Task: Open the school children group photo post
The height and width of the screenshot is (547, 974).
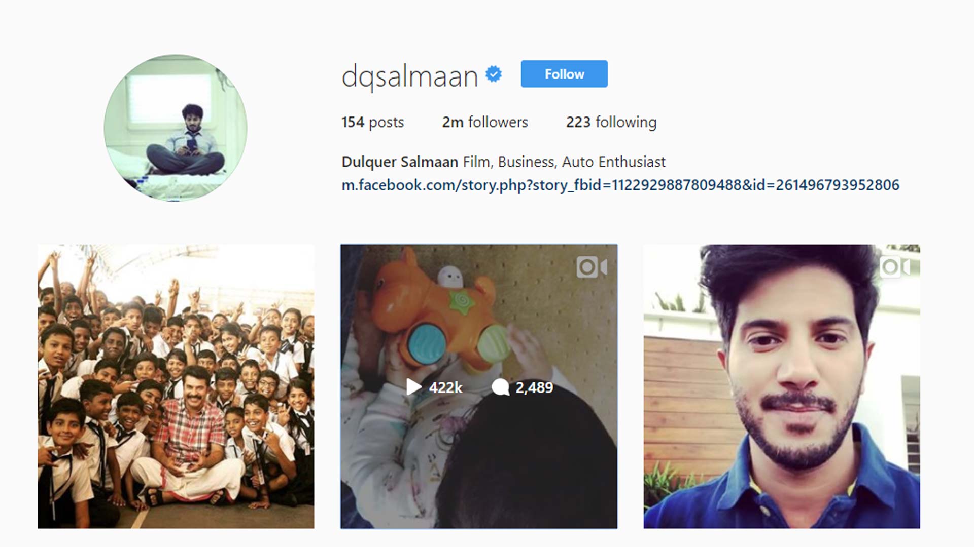Action: (176, 386)
